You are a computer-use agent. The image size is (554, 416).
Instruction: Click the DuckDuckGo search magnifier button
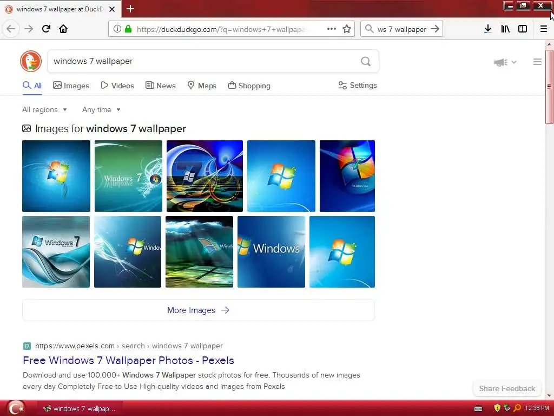[x=366, y=62]
